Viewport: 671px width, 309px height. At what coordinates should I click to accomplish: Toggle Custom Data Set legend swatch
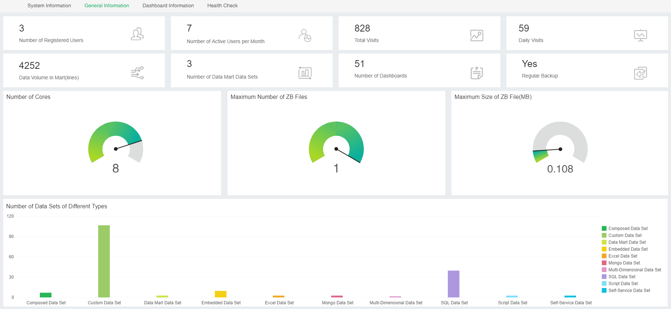point(604,235)
